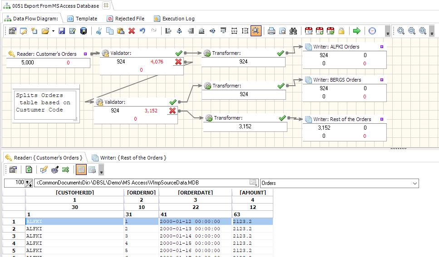Click the Align left edges icon
This screenshot has height=257, width=439.
pos(168,31)
